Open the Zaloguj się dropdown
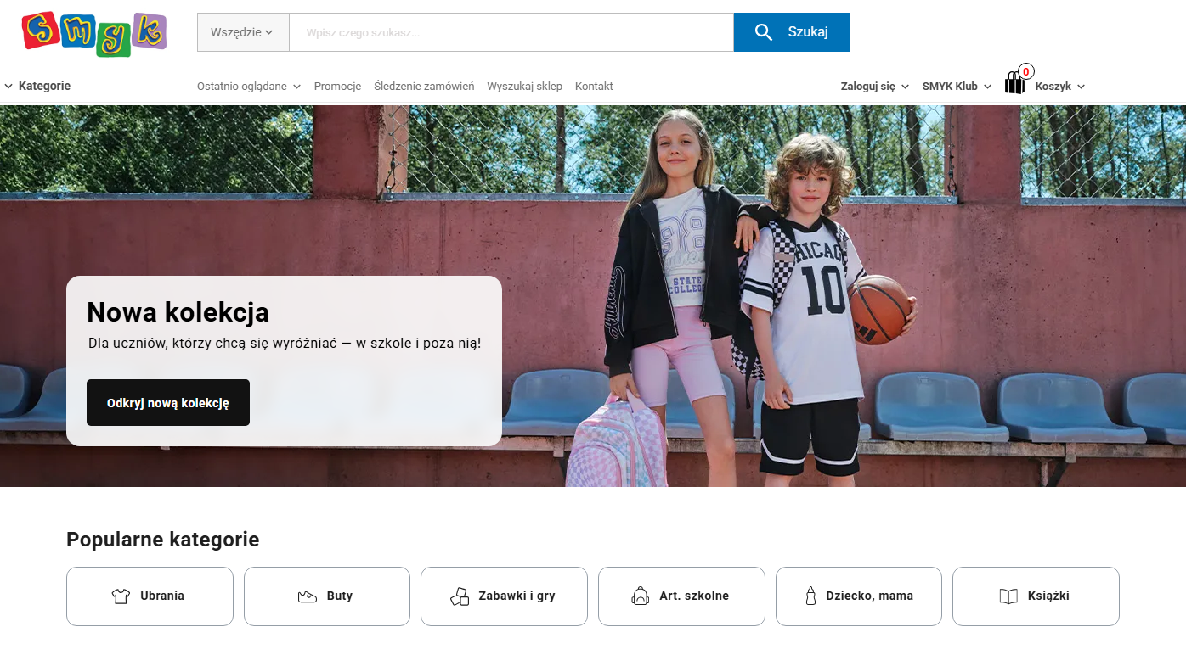Screen dimensions: 1186x655 point(875,87)
